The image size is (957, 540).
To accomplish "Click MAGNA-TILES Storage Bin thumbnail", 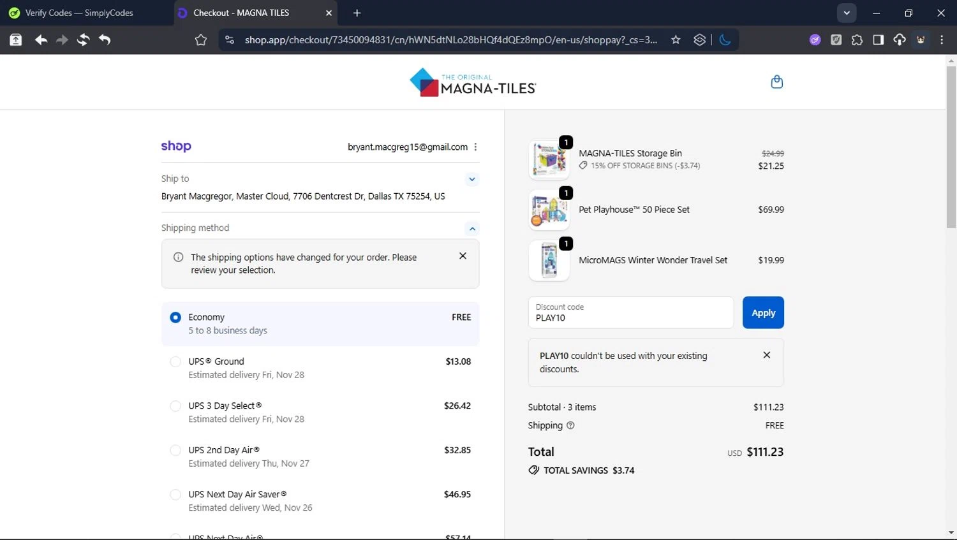I will 549,159.
